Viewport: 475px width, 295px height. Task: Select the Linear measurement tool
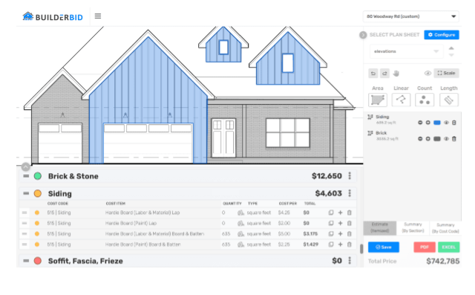(401, 100)
